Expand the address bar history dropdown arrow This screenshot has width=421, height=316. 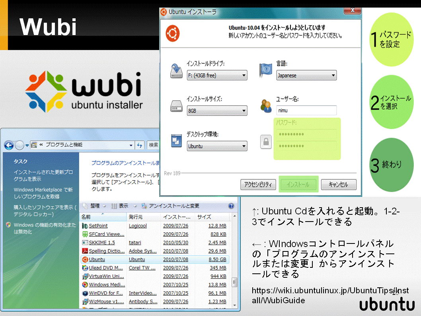click(x=131, y=145)
